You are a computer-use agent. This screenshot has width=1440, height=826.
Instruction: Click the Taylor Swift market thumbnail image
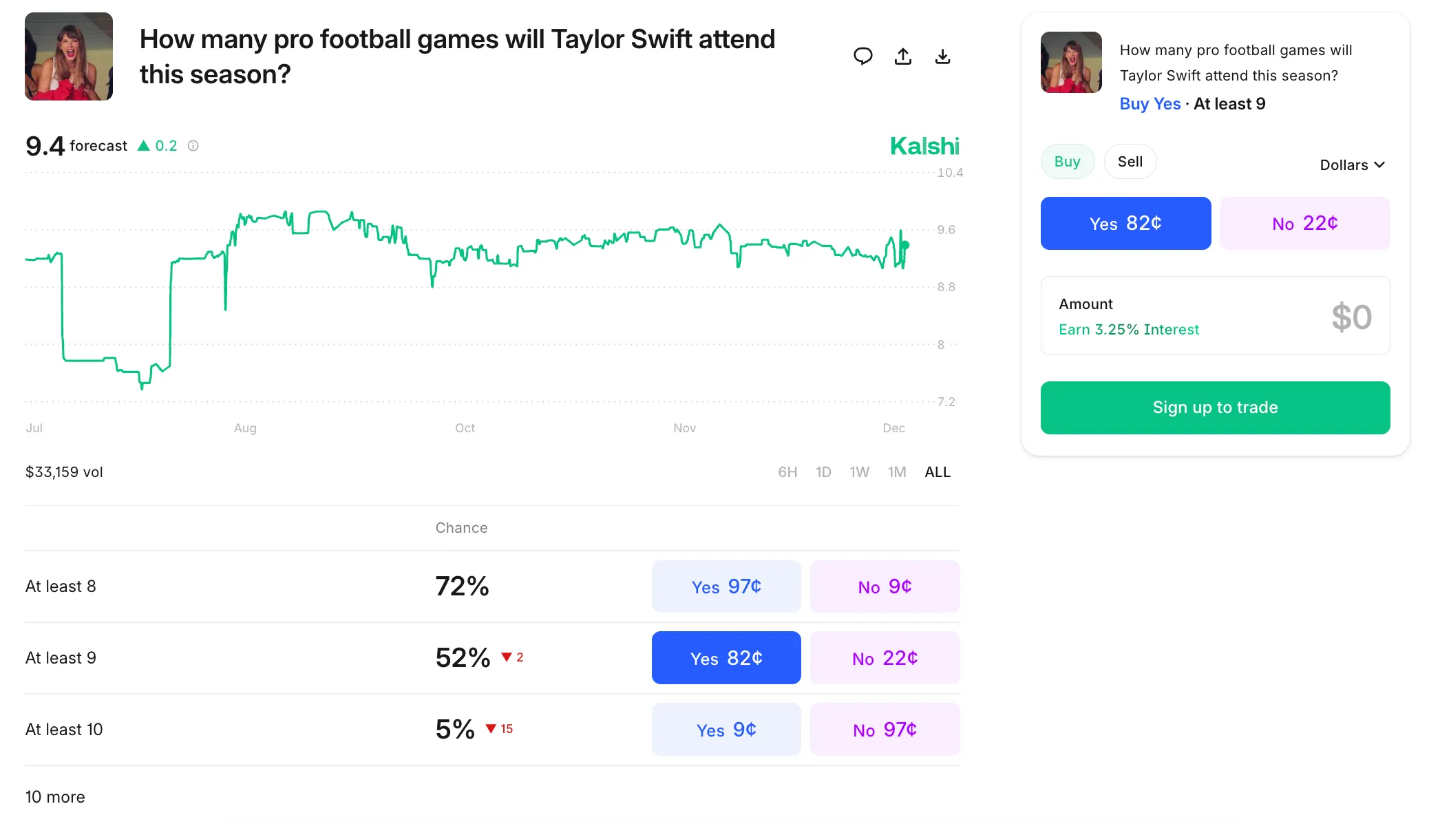click(x=69, y=56)
